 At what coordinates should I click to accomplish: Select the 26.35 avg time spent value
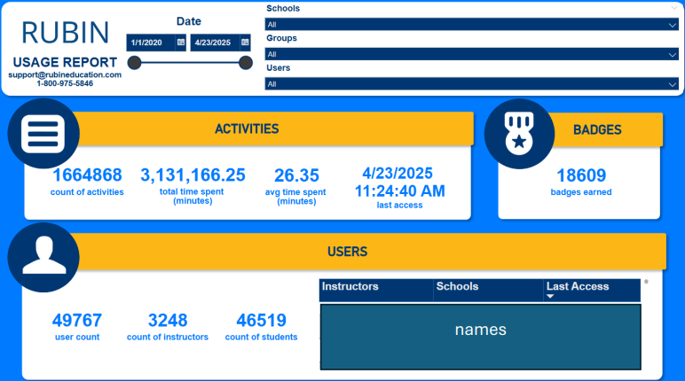tap(296, 175)
